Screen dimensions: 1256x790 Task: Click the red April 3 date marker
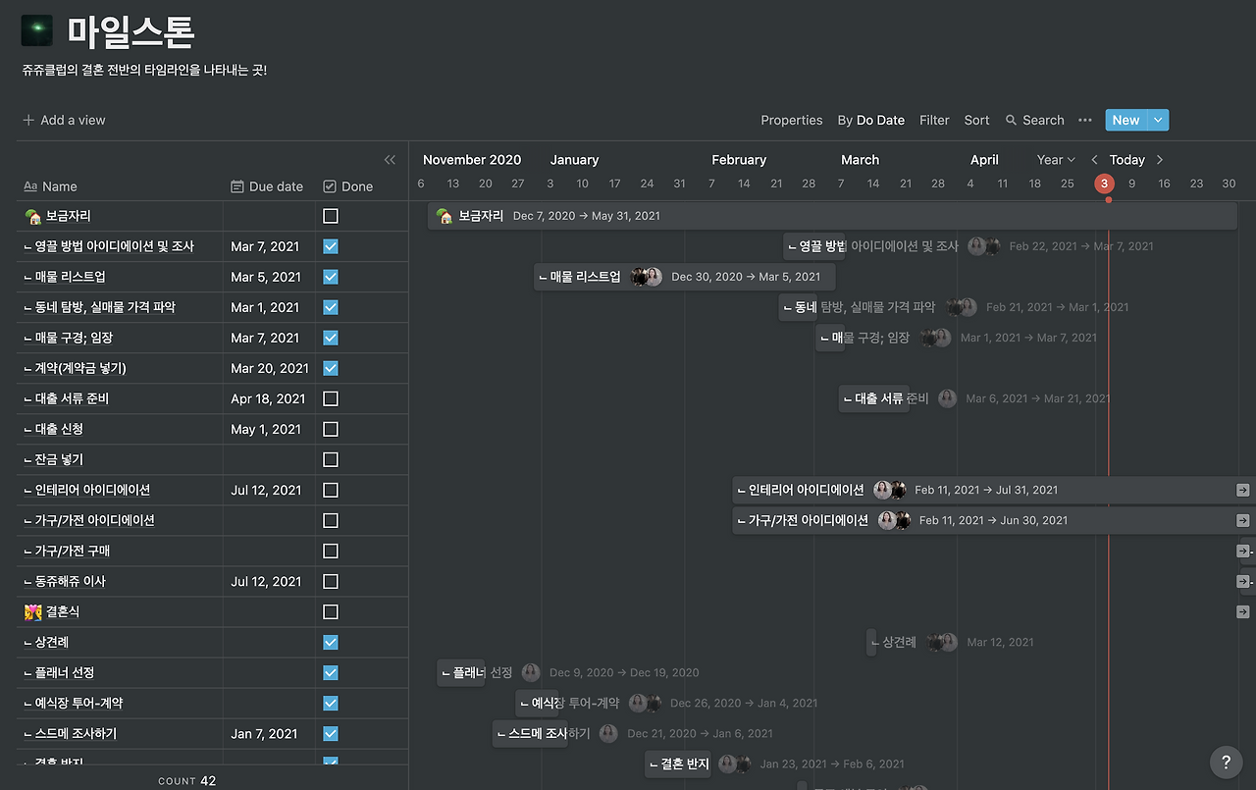(x=1103, y=183)
